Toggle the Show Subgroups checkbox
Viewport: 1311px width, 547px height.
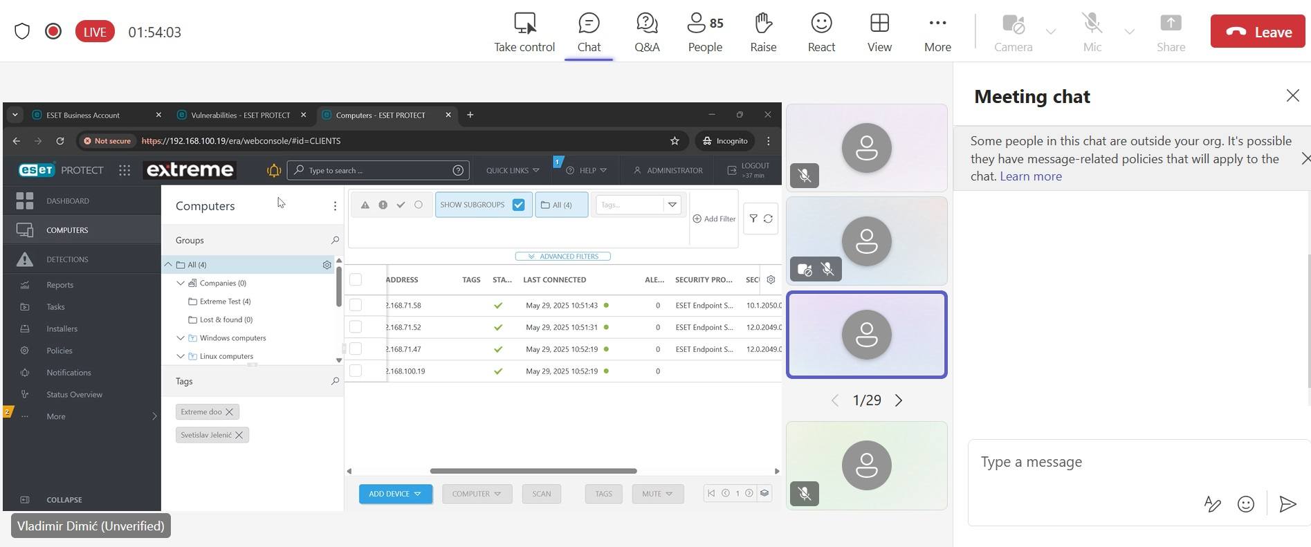point(518,205)
